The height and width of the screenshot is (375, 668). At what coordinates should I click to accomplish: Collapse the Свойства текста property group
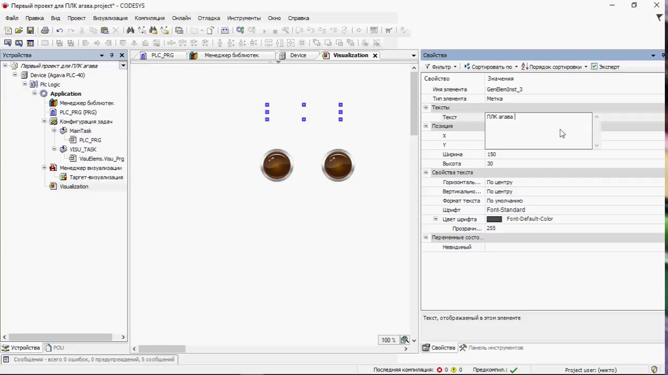click(426, 172)
